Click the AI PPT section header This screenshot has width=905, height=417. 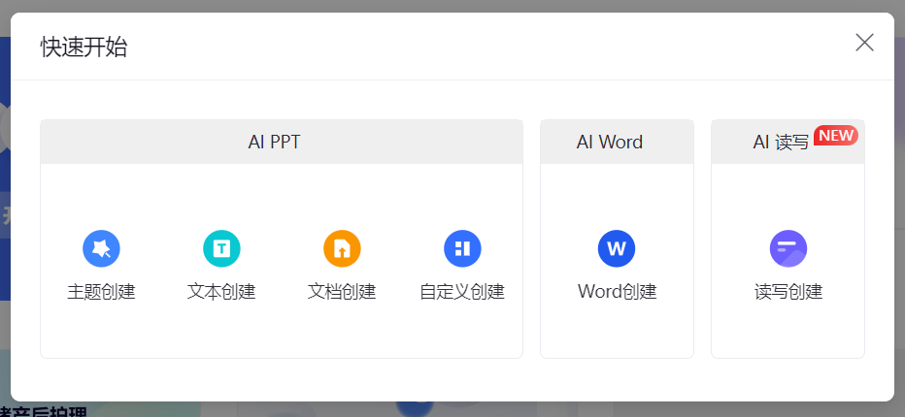point(282,142)
